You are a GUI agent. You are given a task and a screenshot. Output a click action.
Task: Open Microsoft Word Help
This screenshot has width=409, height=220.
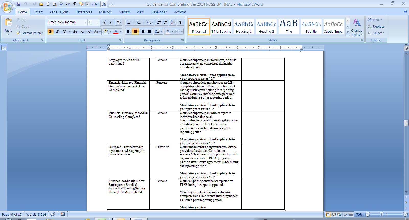point(406,11)
